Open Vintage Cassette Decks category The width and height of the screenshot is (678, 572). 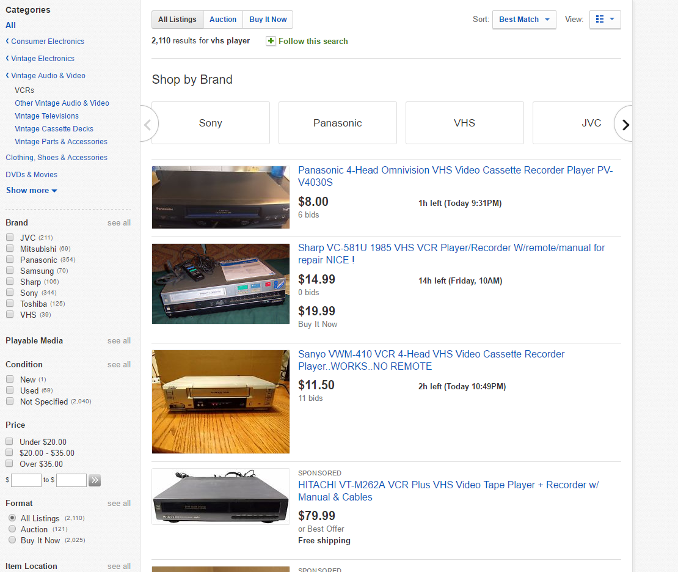[x=54, y=128]
